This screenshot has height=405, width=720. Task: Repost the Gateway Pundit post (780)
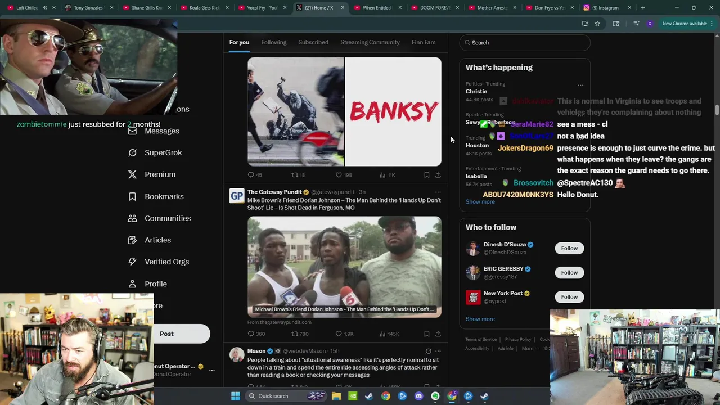(x=294, y=334)
